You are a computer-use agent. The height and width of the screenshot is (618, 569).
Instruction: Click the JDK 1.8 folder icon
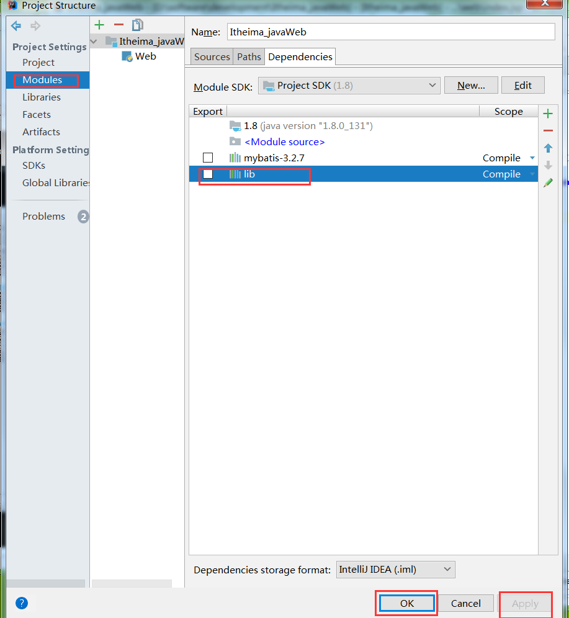[x=235, y=126]
